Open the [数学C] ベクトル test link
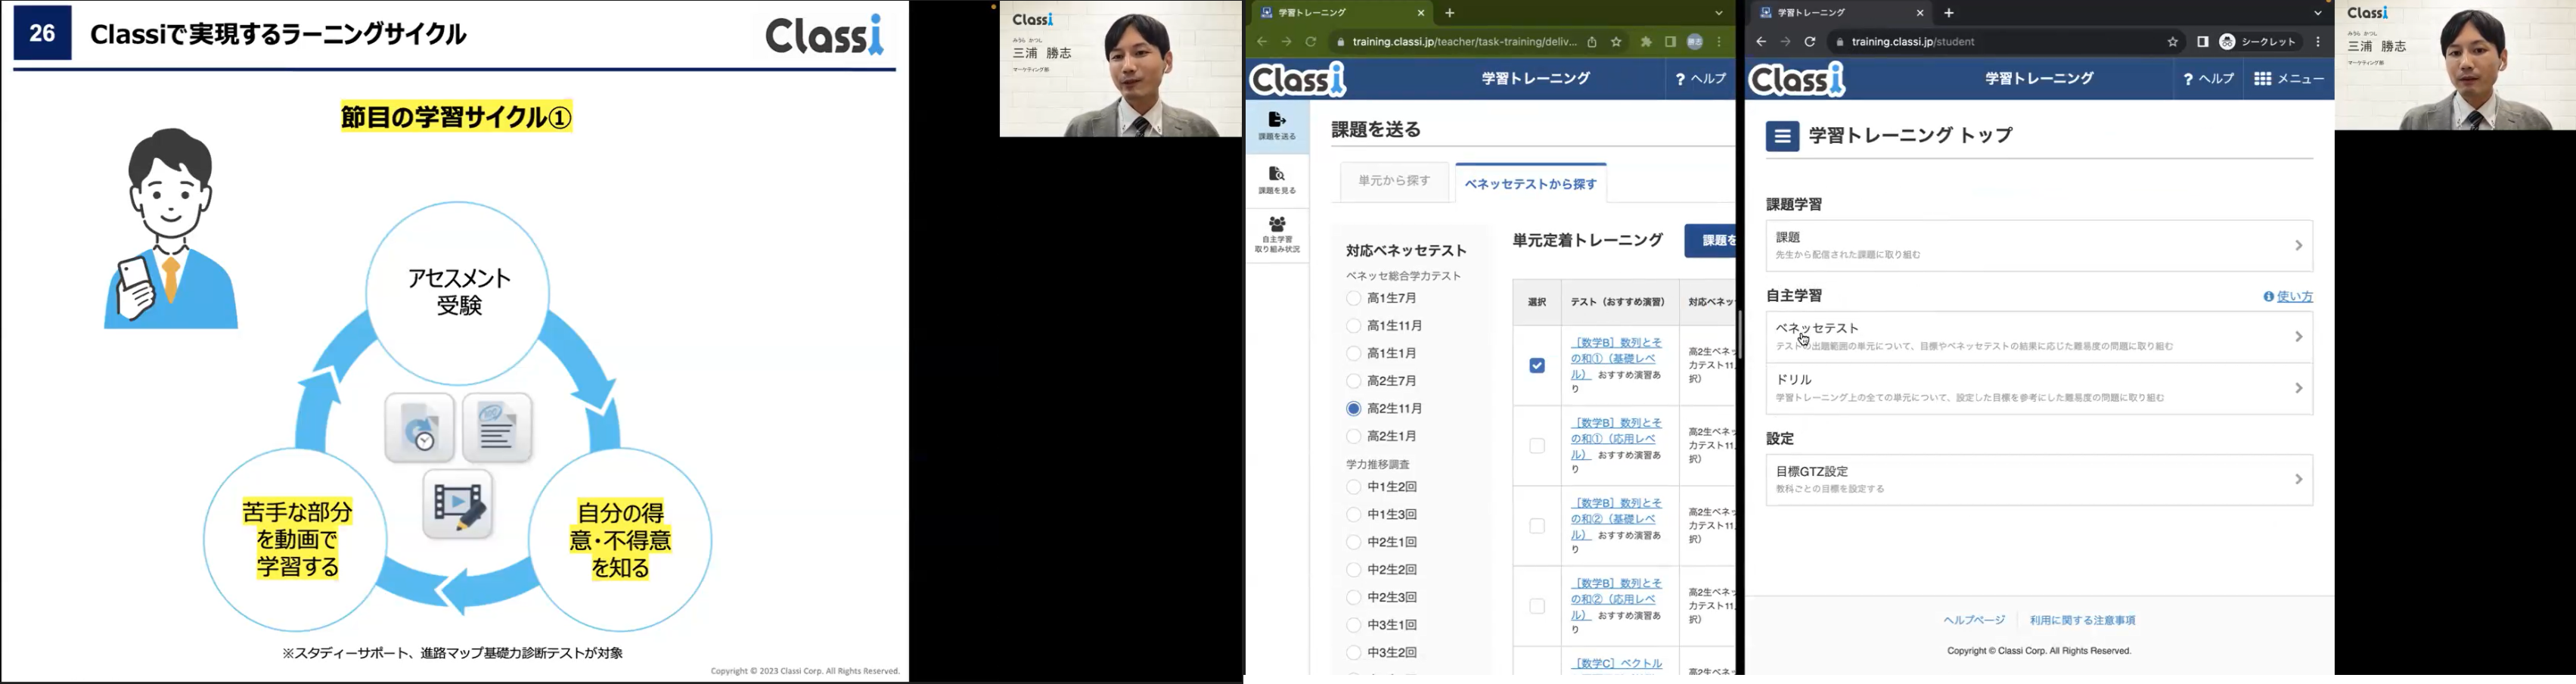 point(1617,664)
